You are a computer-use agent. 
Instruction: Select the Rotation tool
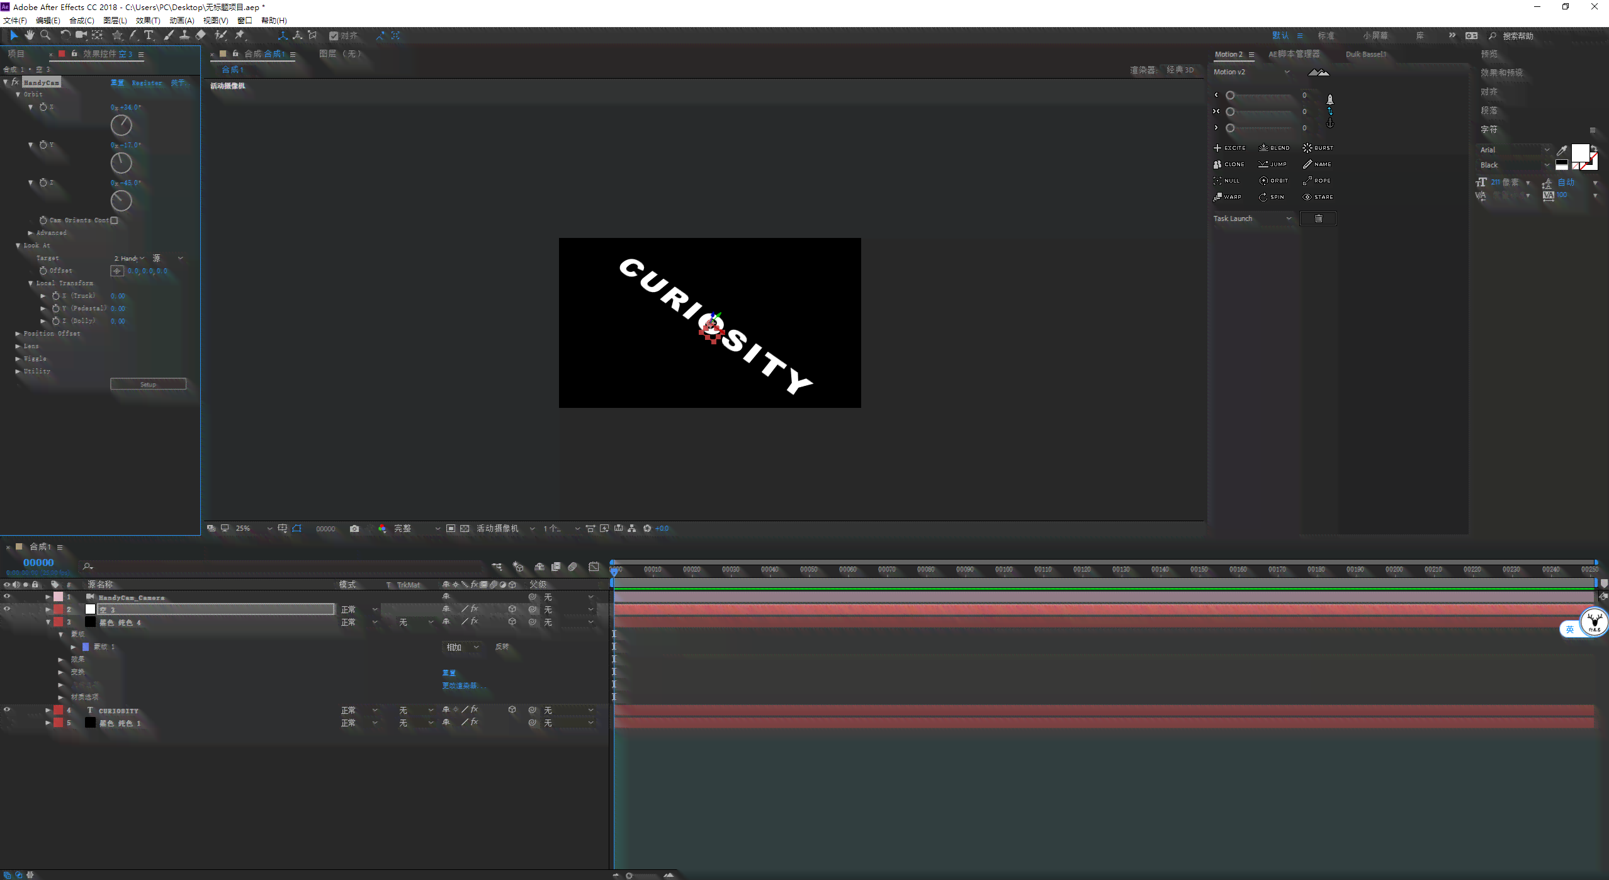(65, 35)
